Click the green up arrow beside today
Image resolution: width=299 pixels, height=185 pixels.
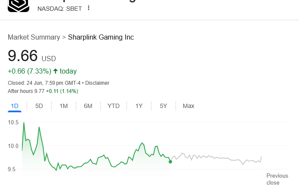[x=55, y=71]
